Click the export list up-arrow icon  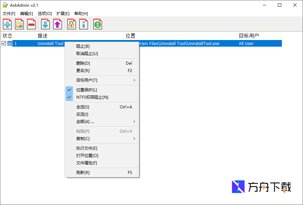point(58,24)
